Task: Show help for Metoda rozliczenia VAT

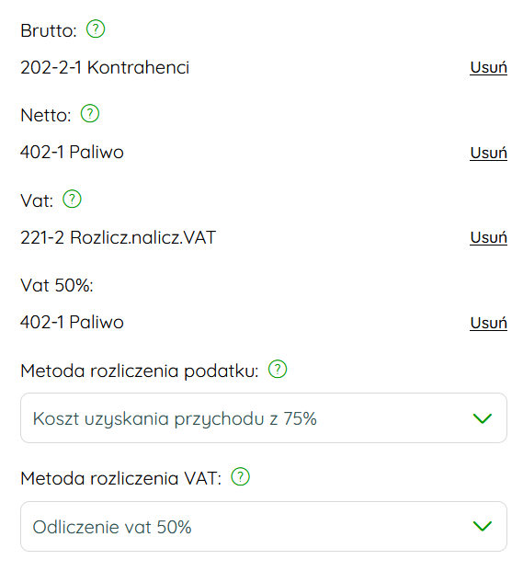Action: [240, 476]
